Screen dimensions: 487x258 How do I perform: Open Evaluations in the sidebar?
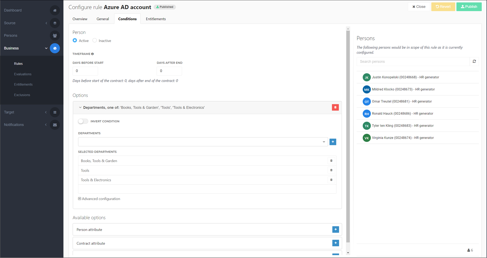pyautogui.click(x=23, y=74)
